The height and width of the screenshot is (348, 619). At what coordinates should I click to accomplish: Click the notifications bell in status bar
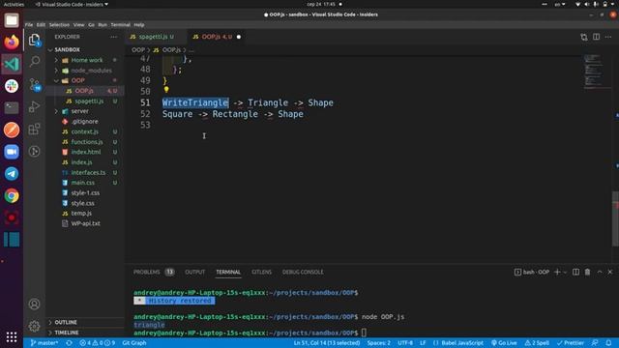click(x=608, y=343)
